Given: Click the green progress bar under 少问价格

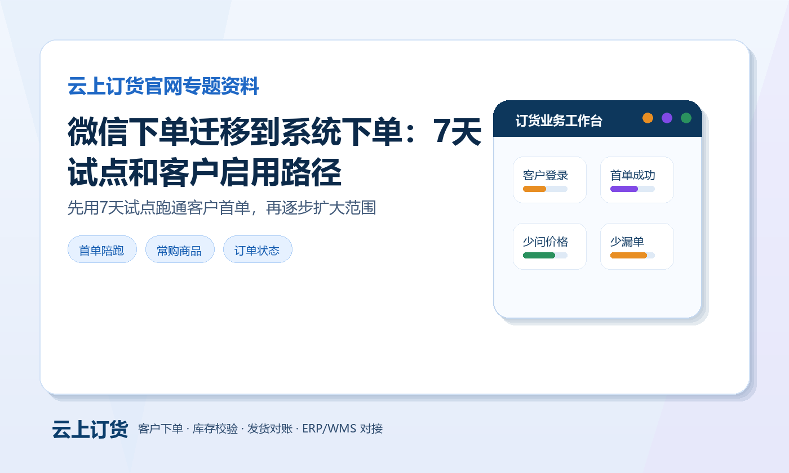Looking at the screenshot, I should [x=539, y=255].
